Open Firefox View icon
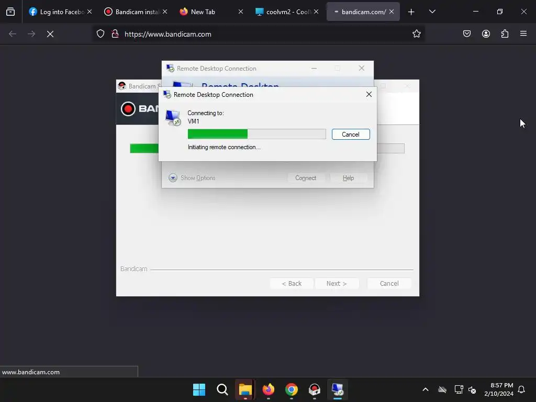This screenshot has height=402, width=536. point(10,12)
